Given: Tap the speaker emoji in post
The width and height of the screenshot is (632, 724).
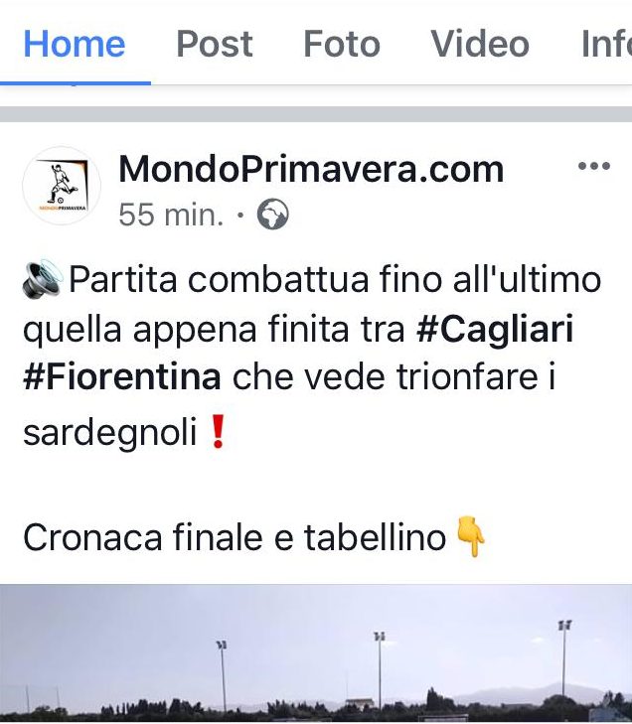Looking at the screenshot, I should (43, 278).
